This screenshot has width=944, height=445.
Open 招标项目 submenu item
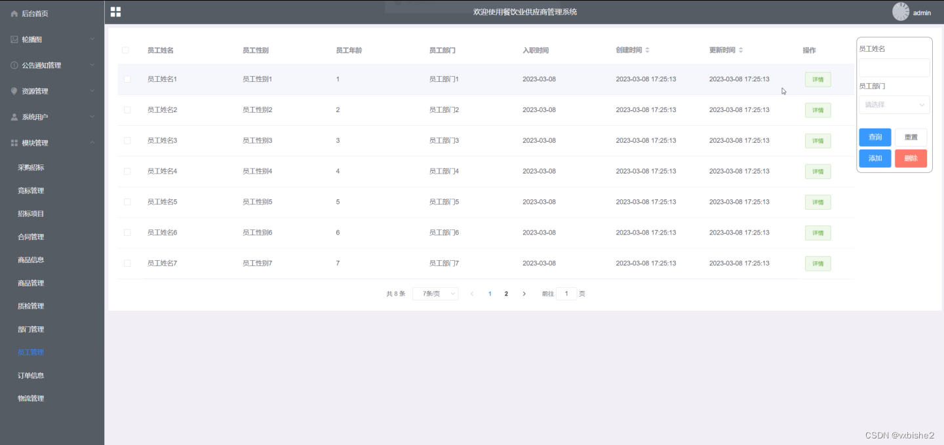pos(31,214)
